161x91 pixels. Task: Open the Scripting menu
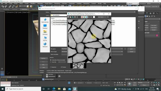pos(79,4)
